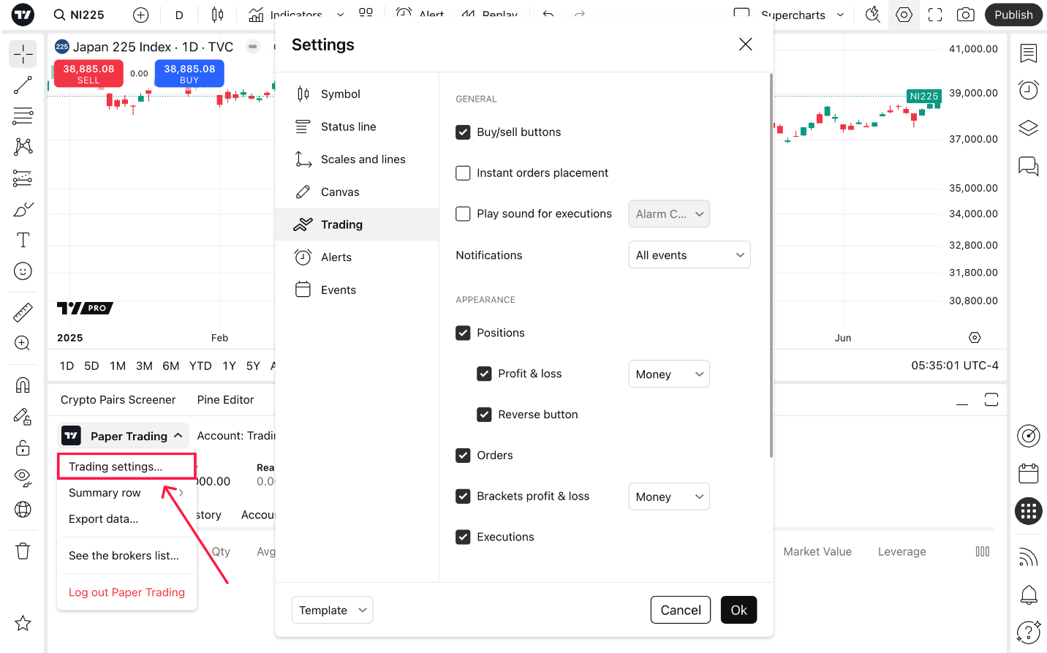Cancel the settings dialog
The image size is (1047, 653).
coord(681,610)
